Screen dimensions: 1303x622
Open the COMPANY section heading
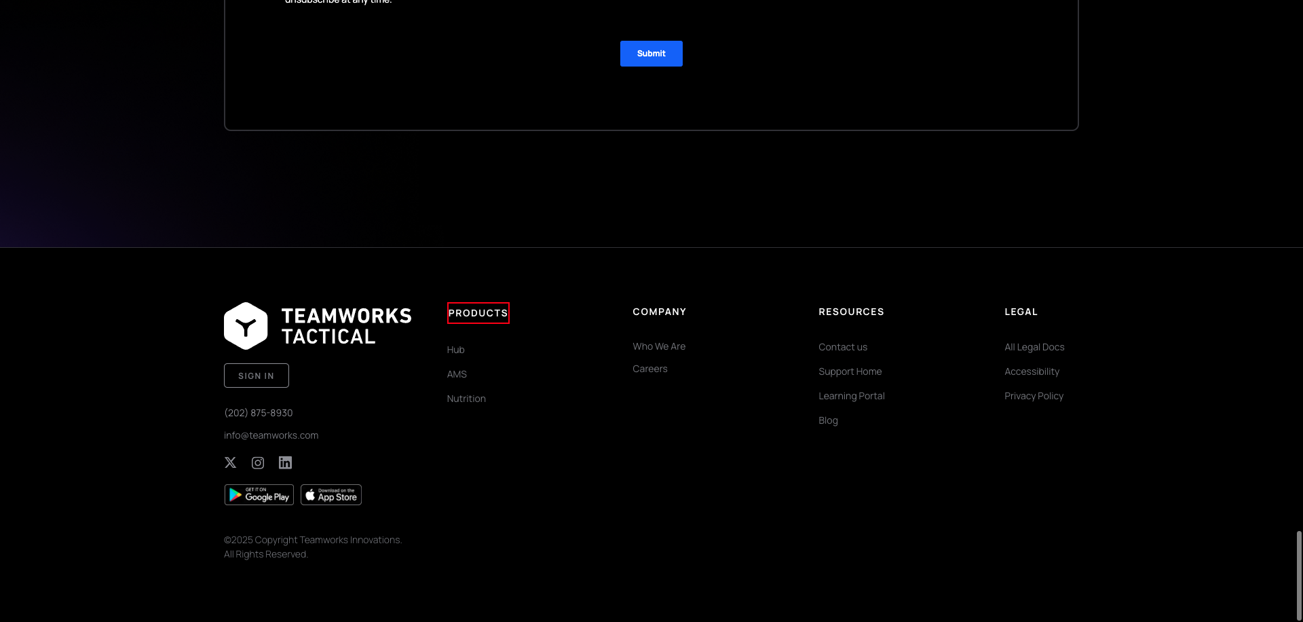click(659, 312)
